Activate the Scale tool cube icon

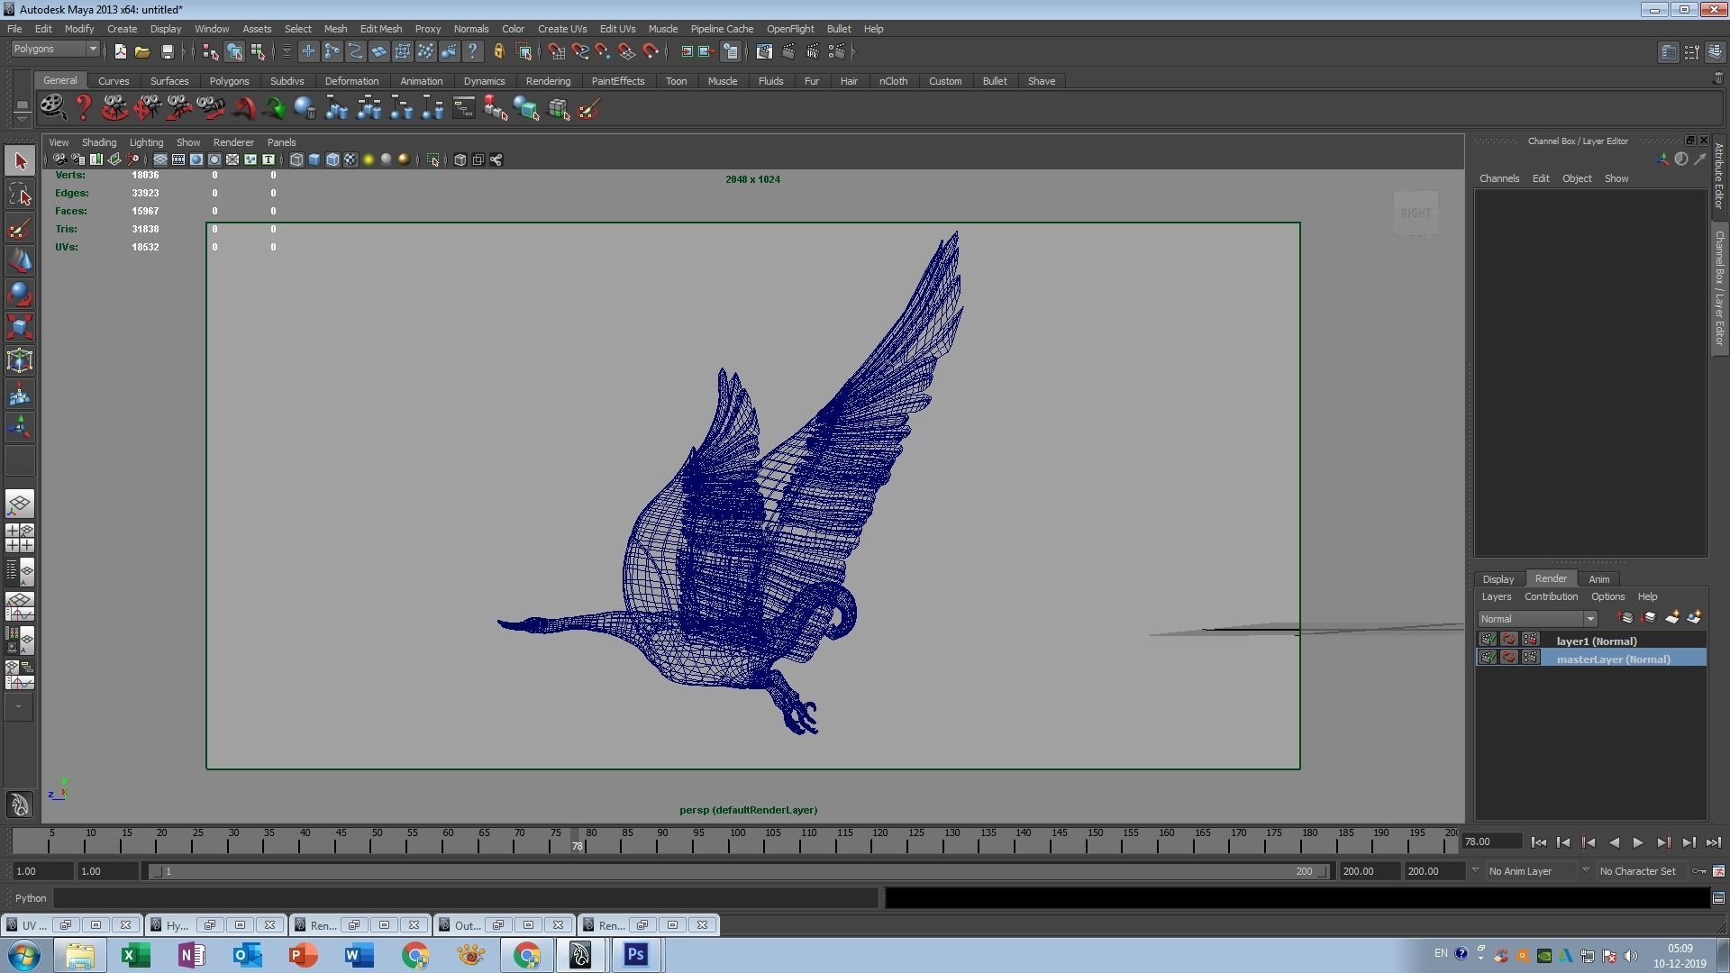click(20, 328)
